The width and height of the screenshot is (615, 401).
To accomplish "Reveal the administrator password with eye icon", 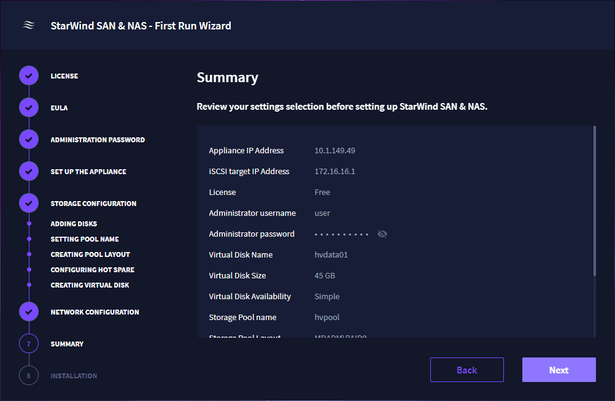I will [x=382, y=234].
